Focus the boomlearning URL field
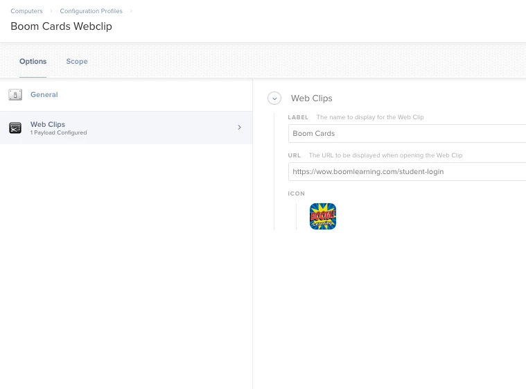Screen dimensions: 526x389 (x=407, y=172)
